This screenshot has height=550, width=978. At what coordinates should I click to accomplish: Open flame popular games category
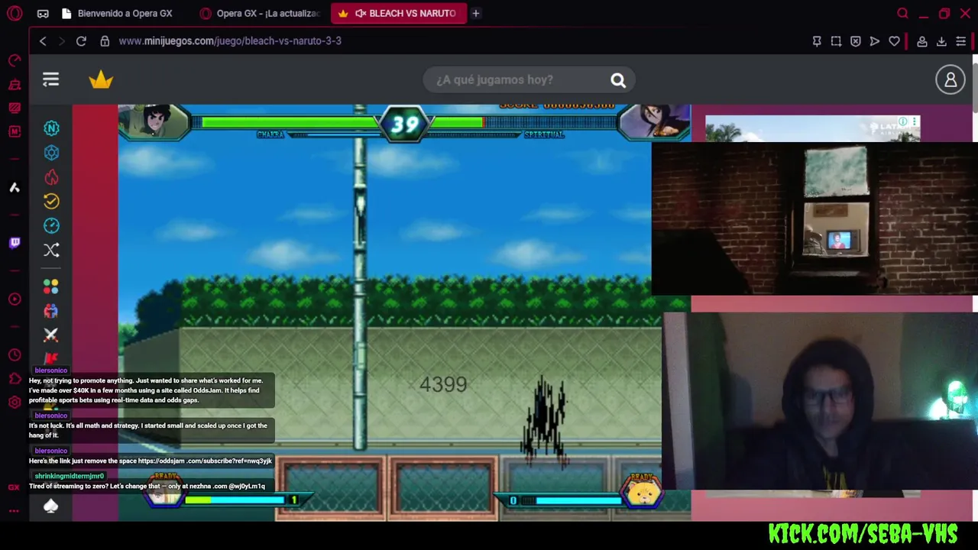click(x=51, y=177)
